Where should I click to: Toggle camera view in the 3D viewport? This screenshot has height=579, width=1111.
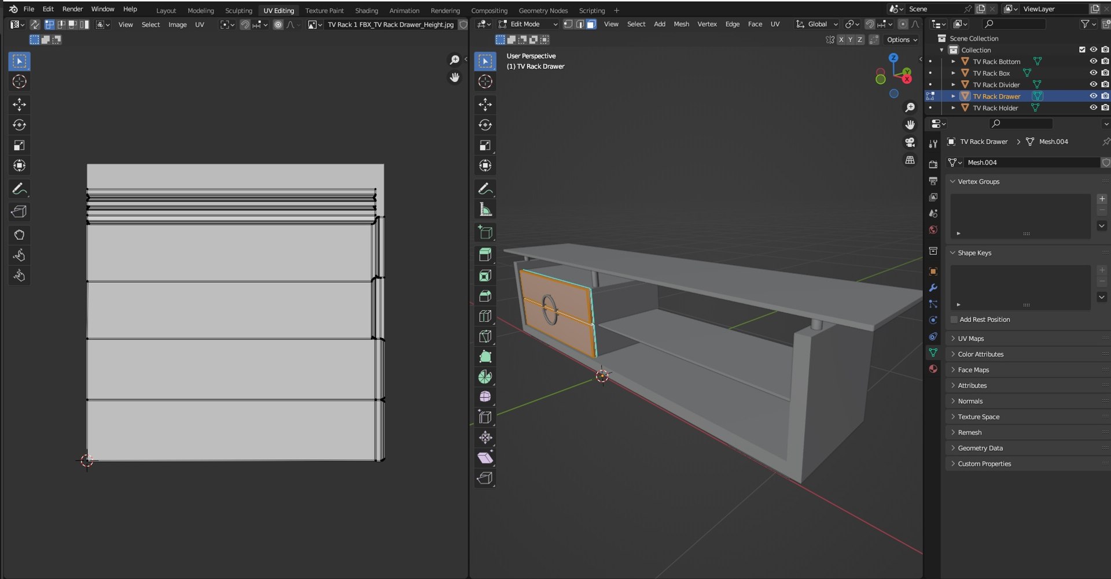tap(910, 142)
